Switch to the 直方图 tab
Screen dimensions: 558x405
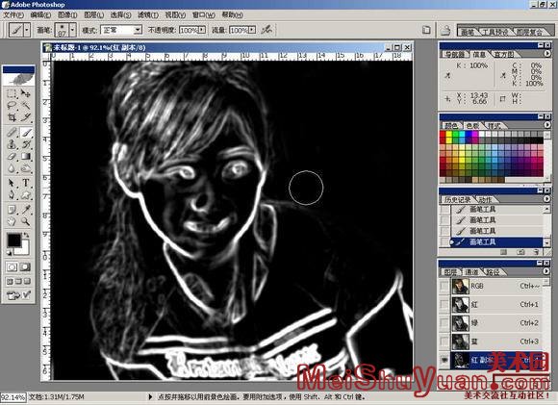pos(504,55)
